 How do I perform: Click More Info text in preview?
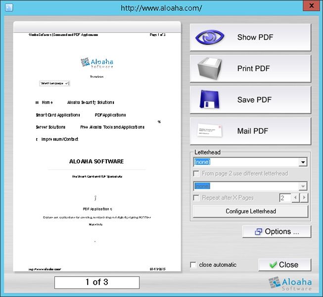click(x=95, y=224)
